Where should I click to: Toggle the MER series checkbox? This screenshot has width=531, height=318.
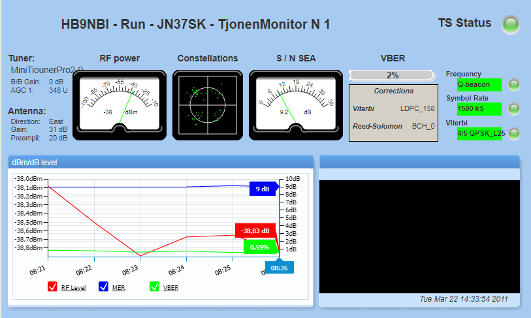[103, 287]
